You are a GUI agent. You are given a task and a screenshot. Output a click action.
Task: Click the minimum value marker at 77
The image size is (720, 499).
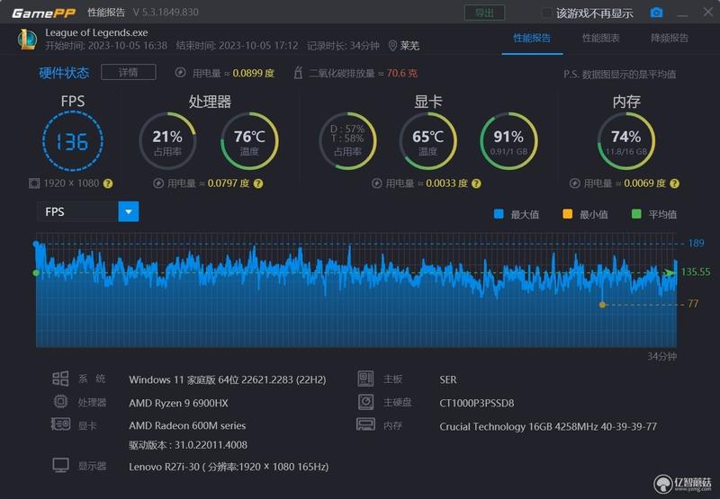(602, 305)
